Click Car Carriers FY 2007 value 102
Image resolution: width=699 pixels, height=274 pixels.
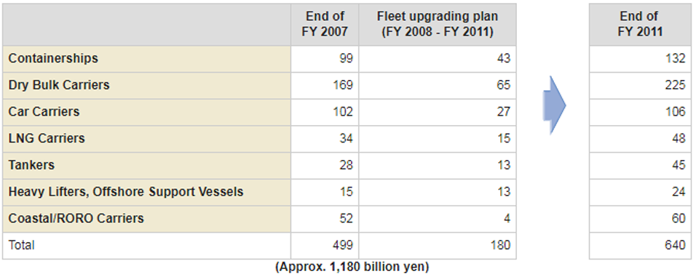[341, 112]
